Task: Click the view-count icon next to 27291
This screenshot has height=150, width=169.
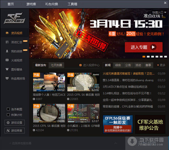Action: [x=68, y=130]
